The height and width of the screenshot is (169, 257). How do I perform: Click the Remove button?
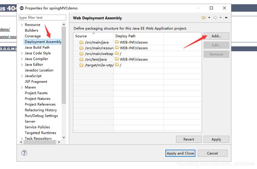click(x=216, y=54)
